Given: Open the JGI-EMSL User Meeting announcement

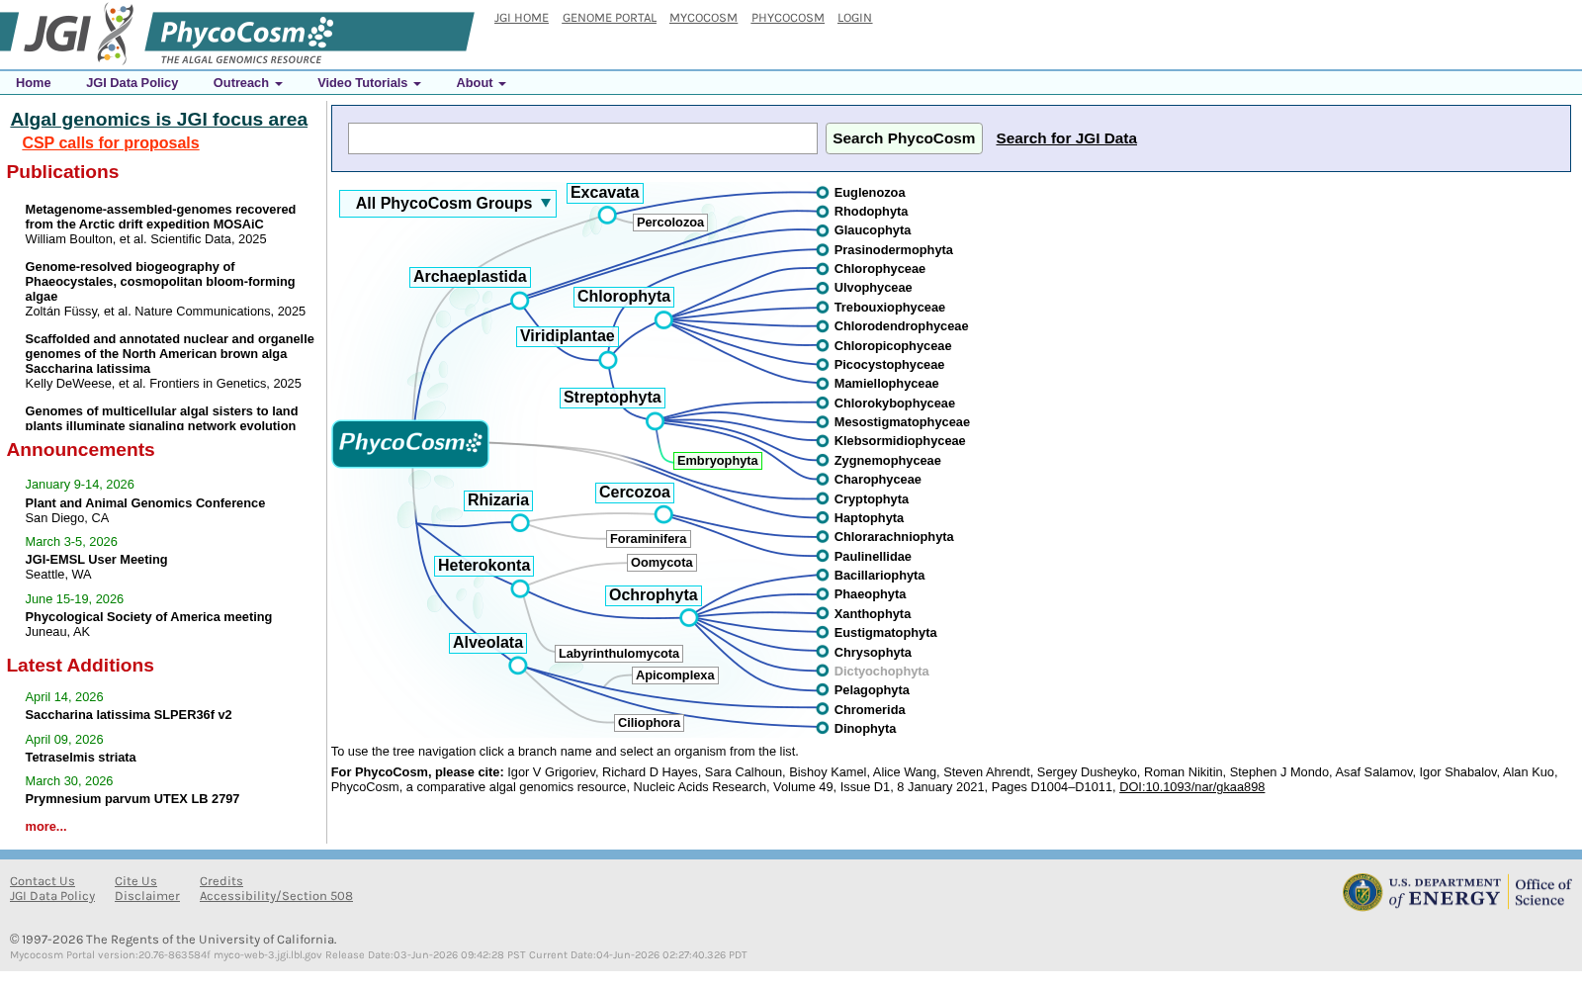Looking at the screenshot, I should [96, 560].
